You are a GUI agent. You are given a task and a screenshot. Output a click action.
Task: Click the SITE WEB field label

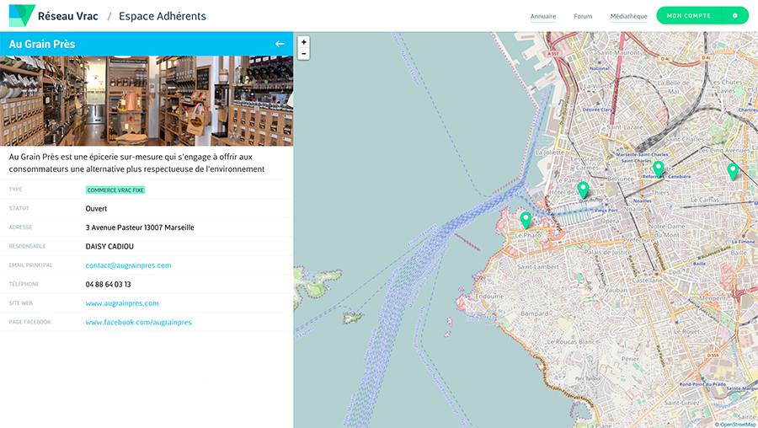pyautogui.click(x=21, y=302)
